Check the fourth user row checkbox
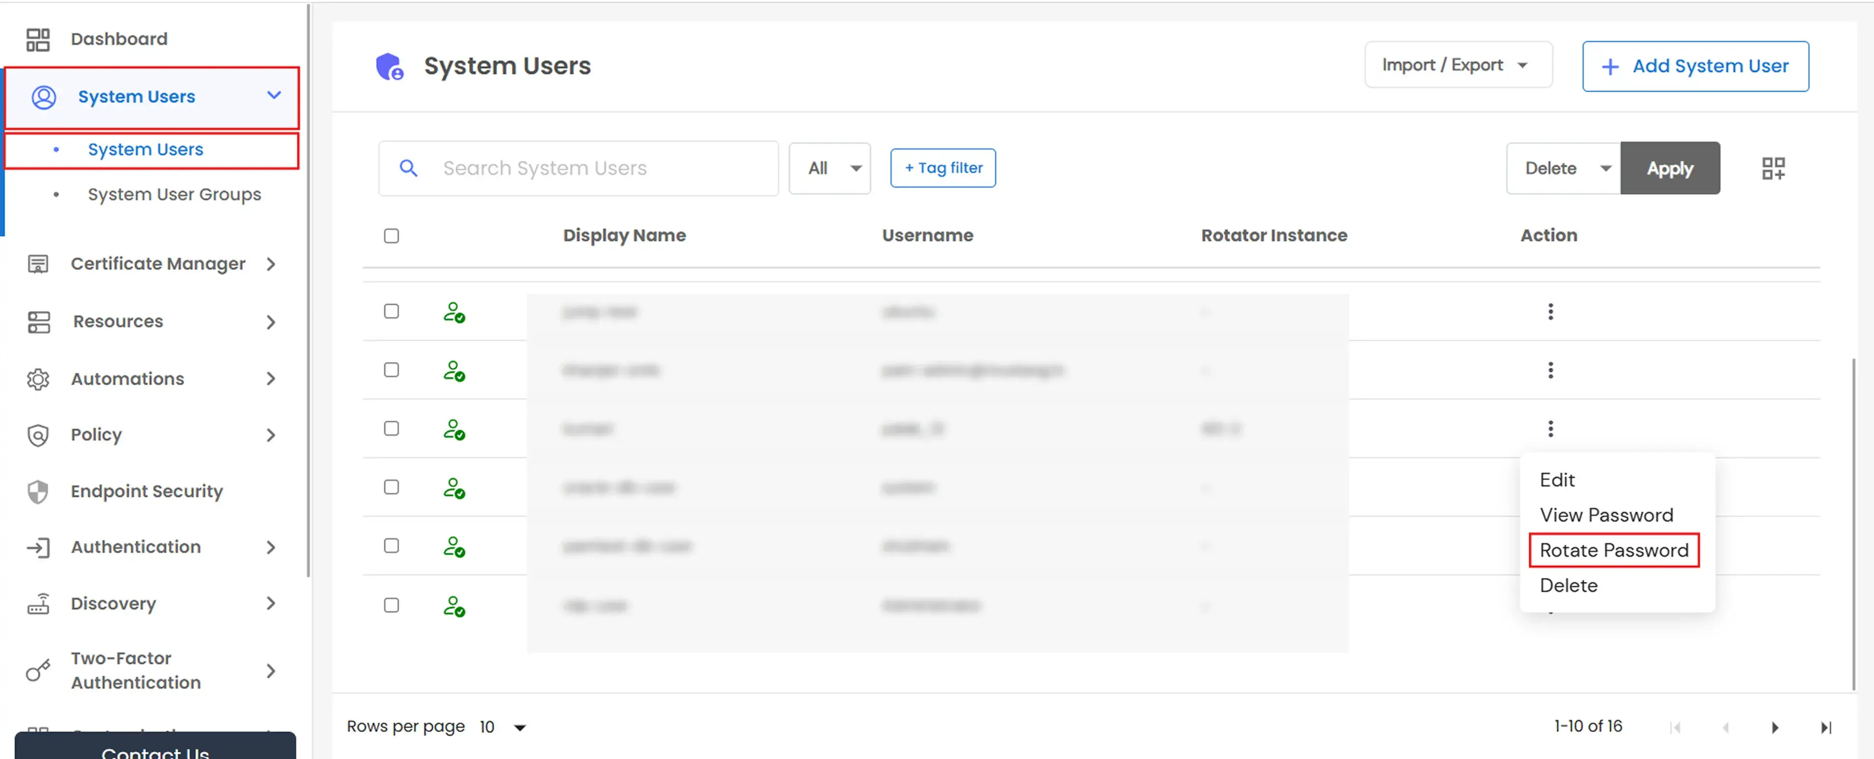Viewport: 1874px width, 759px height. [x=392, y=487]
